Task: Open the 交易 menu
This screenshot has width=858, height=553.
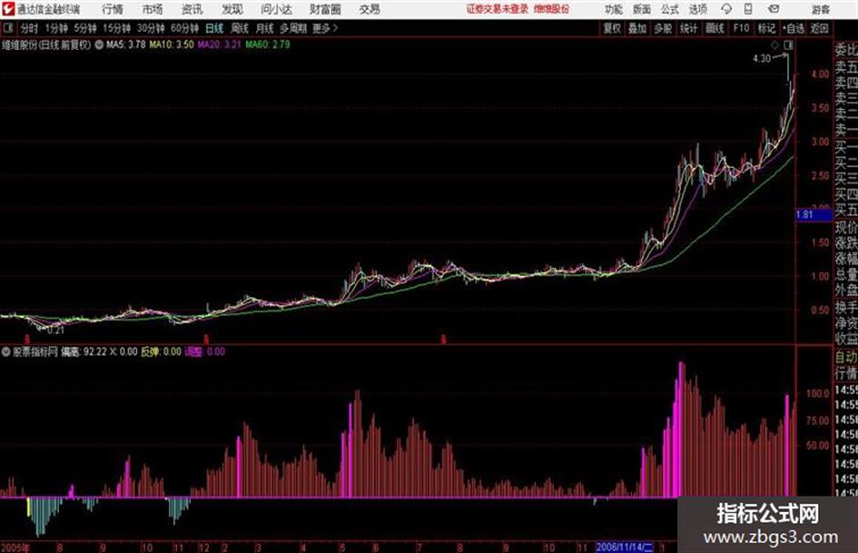Action: click(370, 9)
